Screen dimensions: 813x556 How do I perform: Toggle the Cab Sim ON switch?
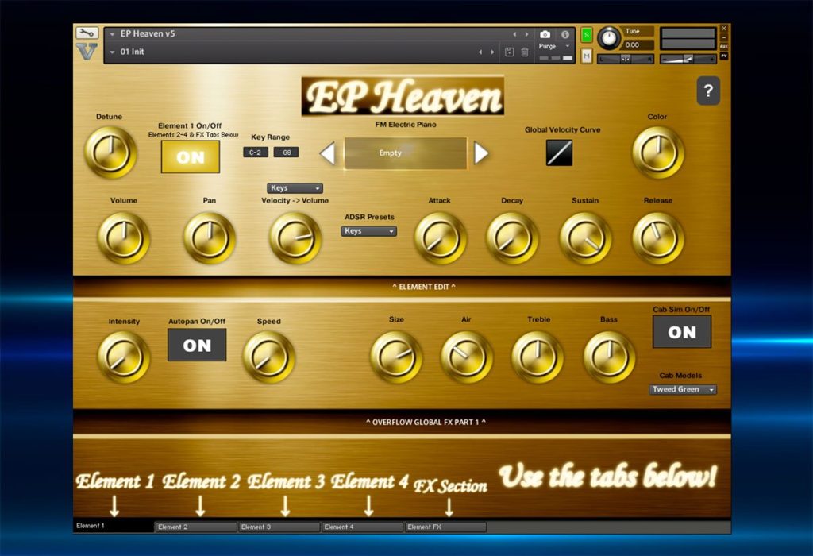pos(682,332)
